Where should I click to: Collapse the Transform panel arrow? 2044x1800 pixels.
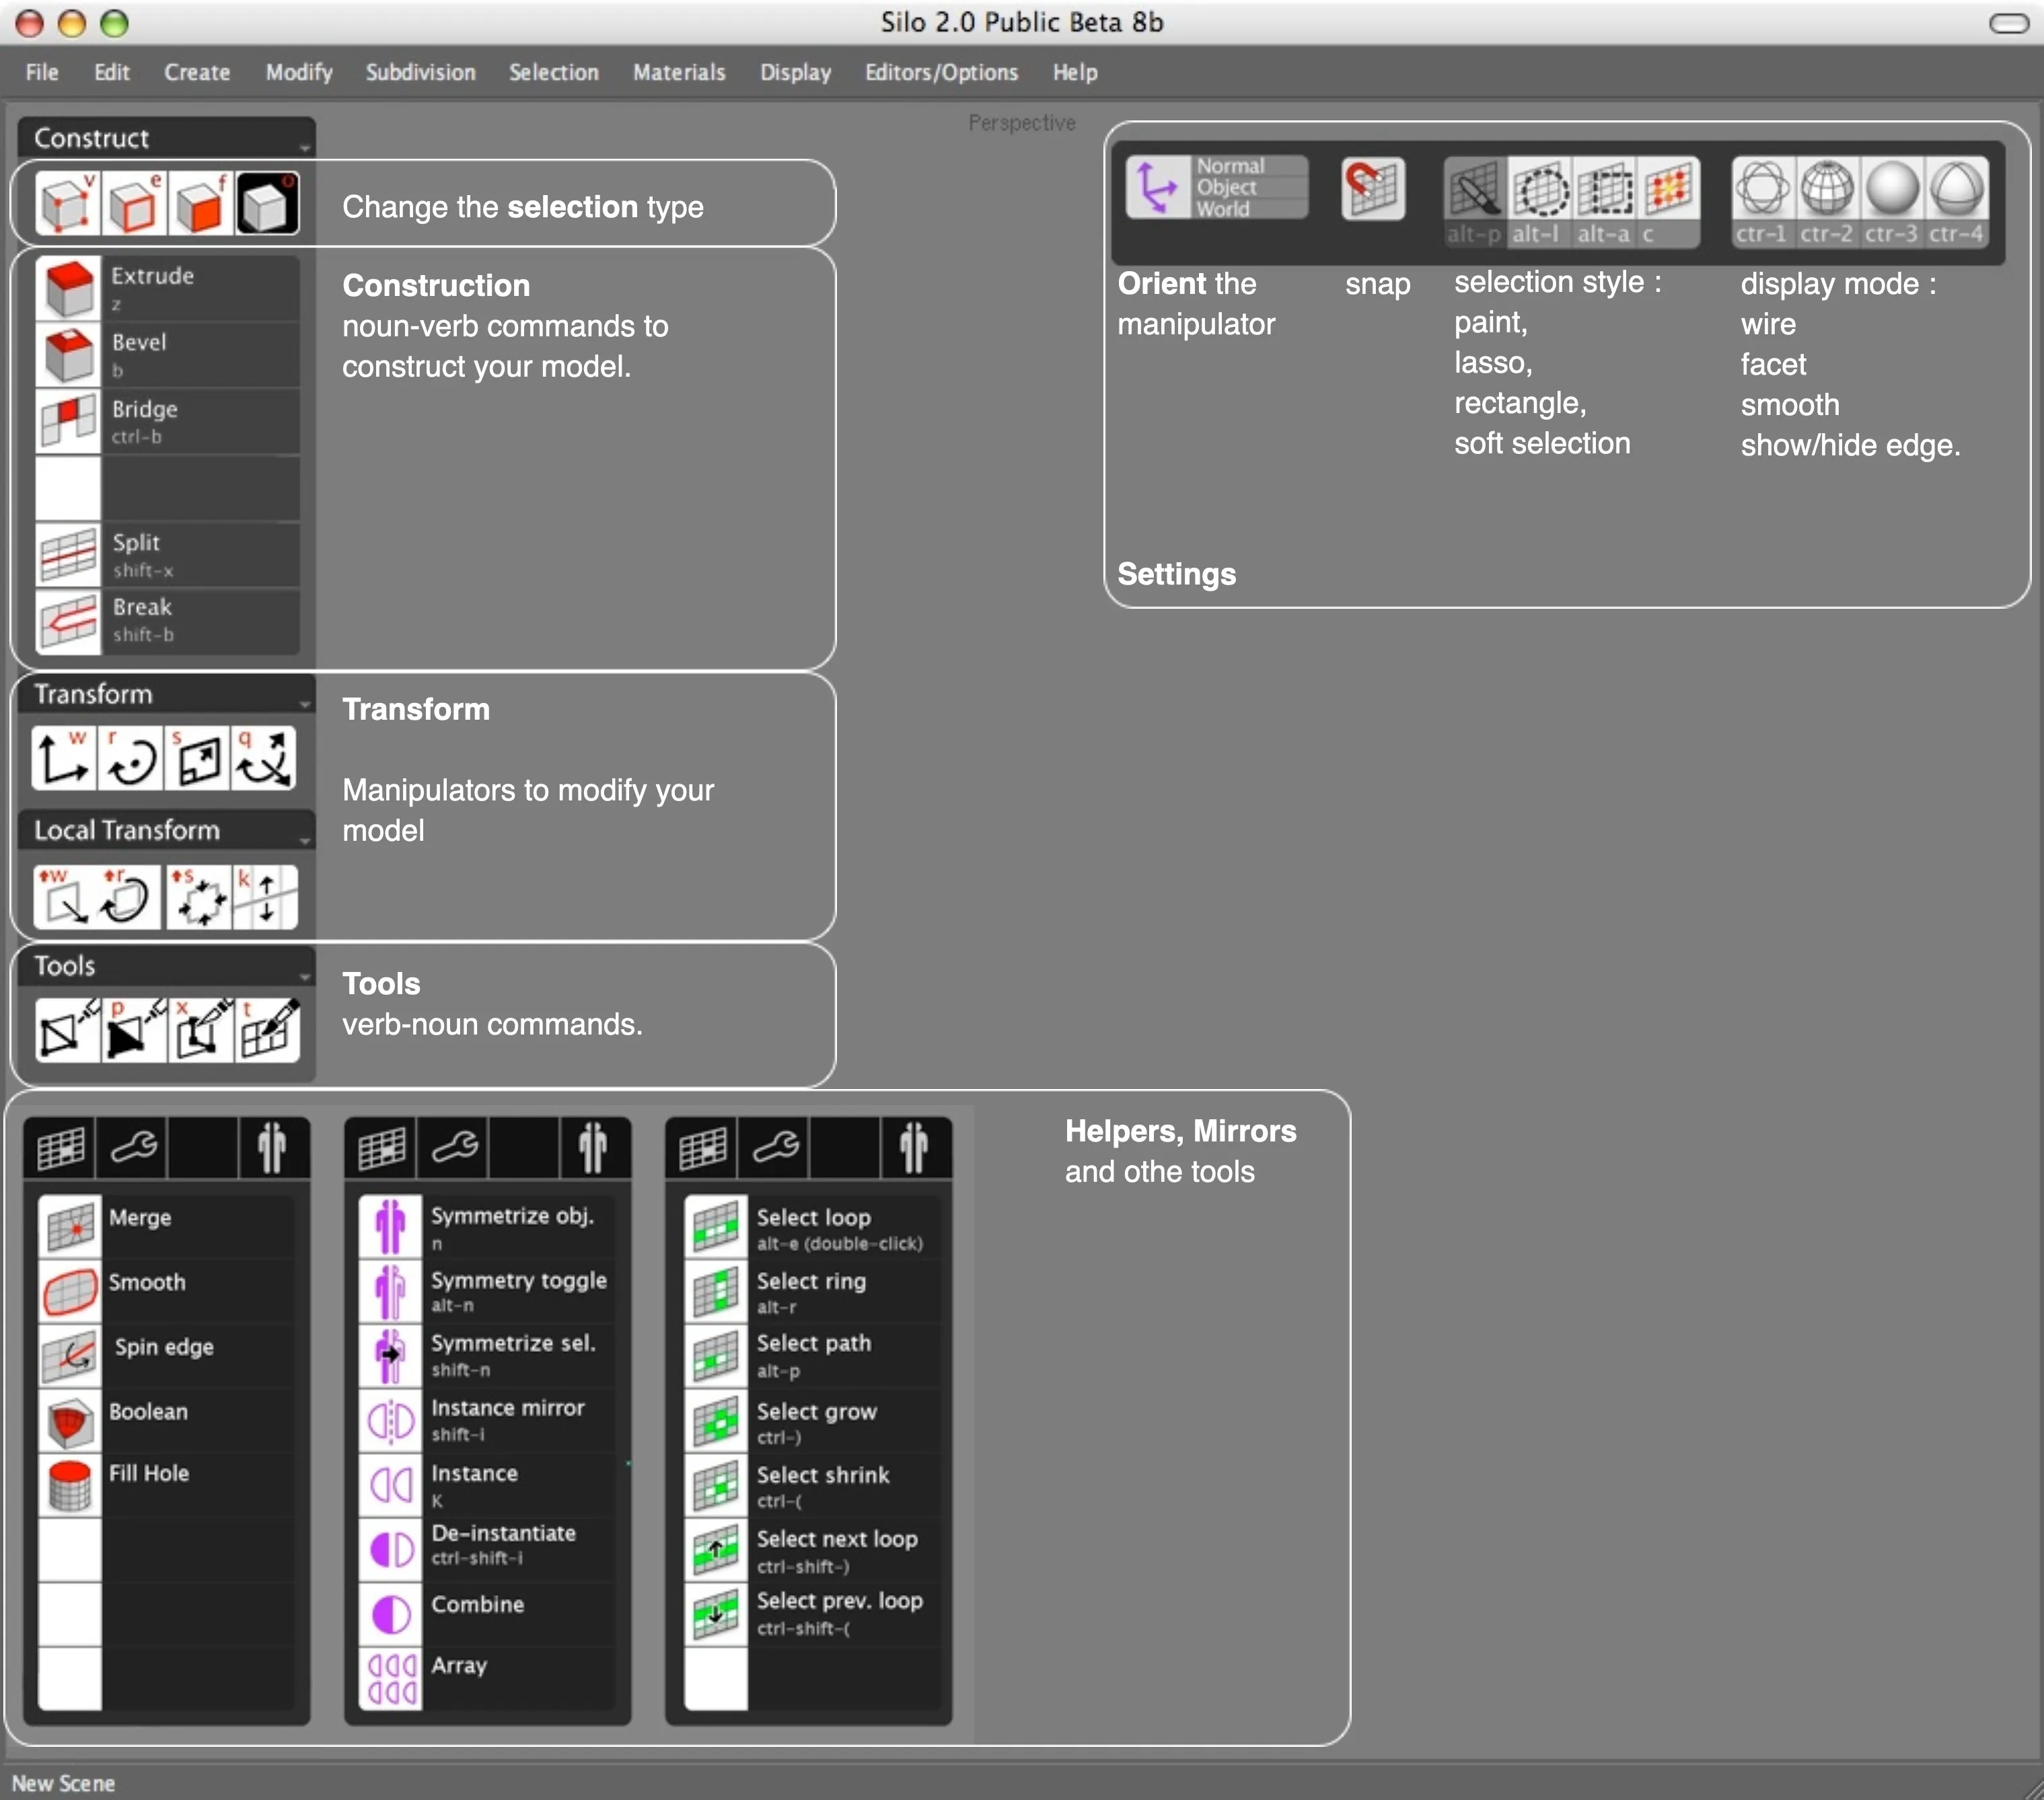pyautogui.click(x=305, y=704)
